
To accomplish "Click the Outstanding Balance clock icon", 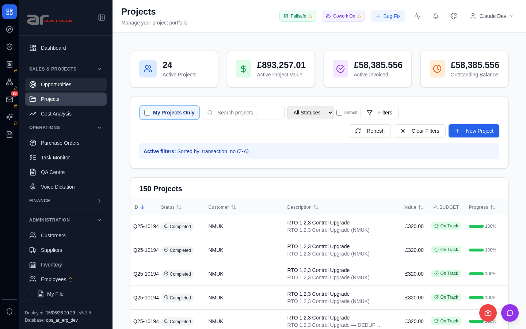I will [437, 69].
